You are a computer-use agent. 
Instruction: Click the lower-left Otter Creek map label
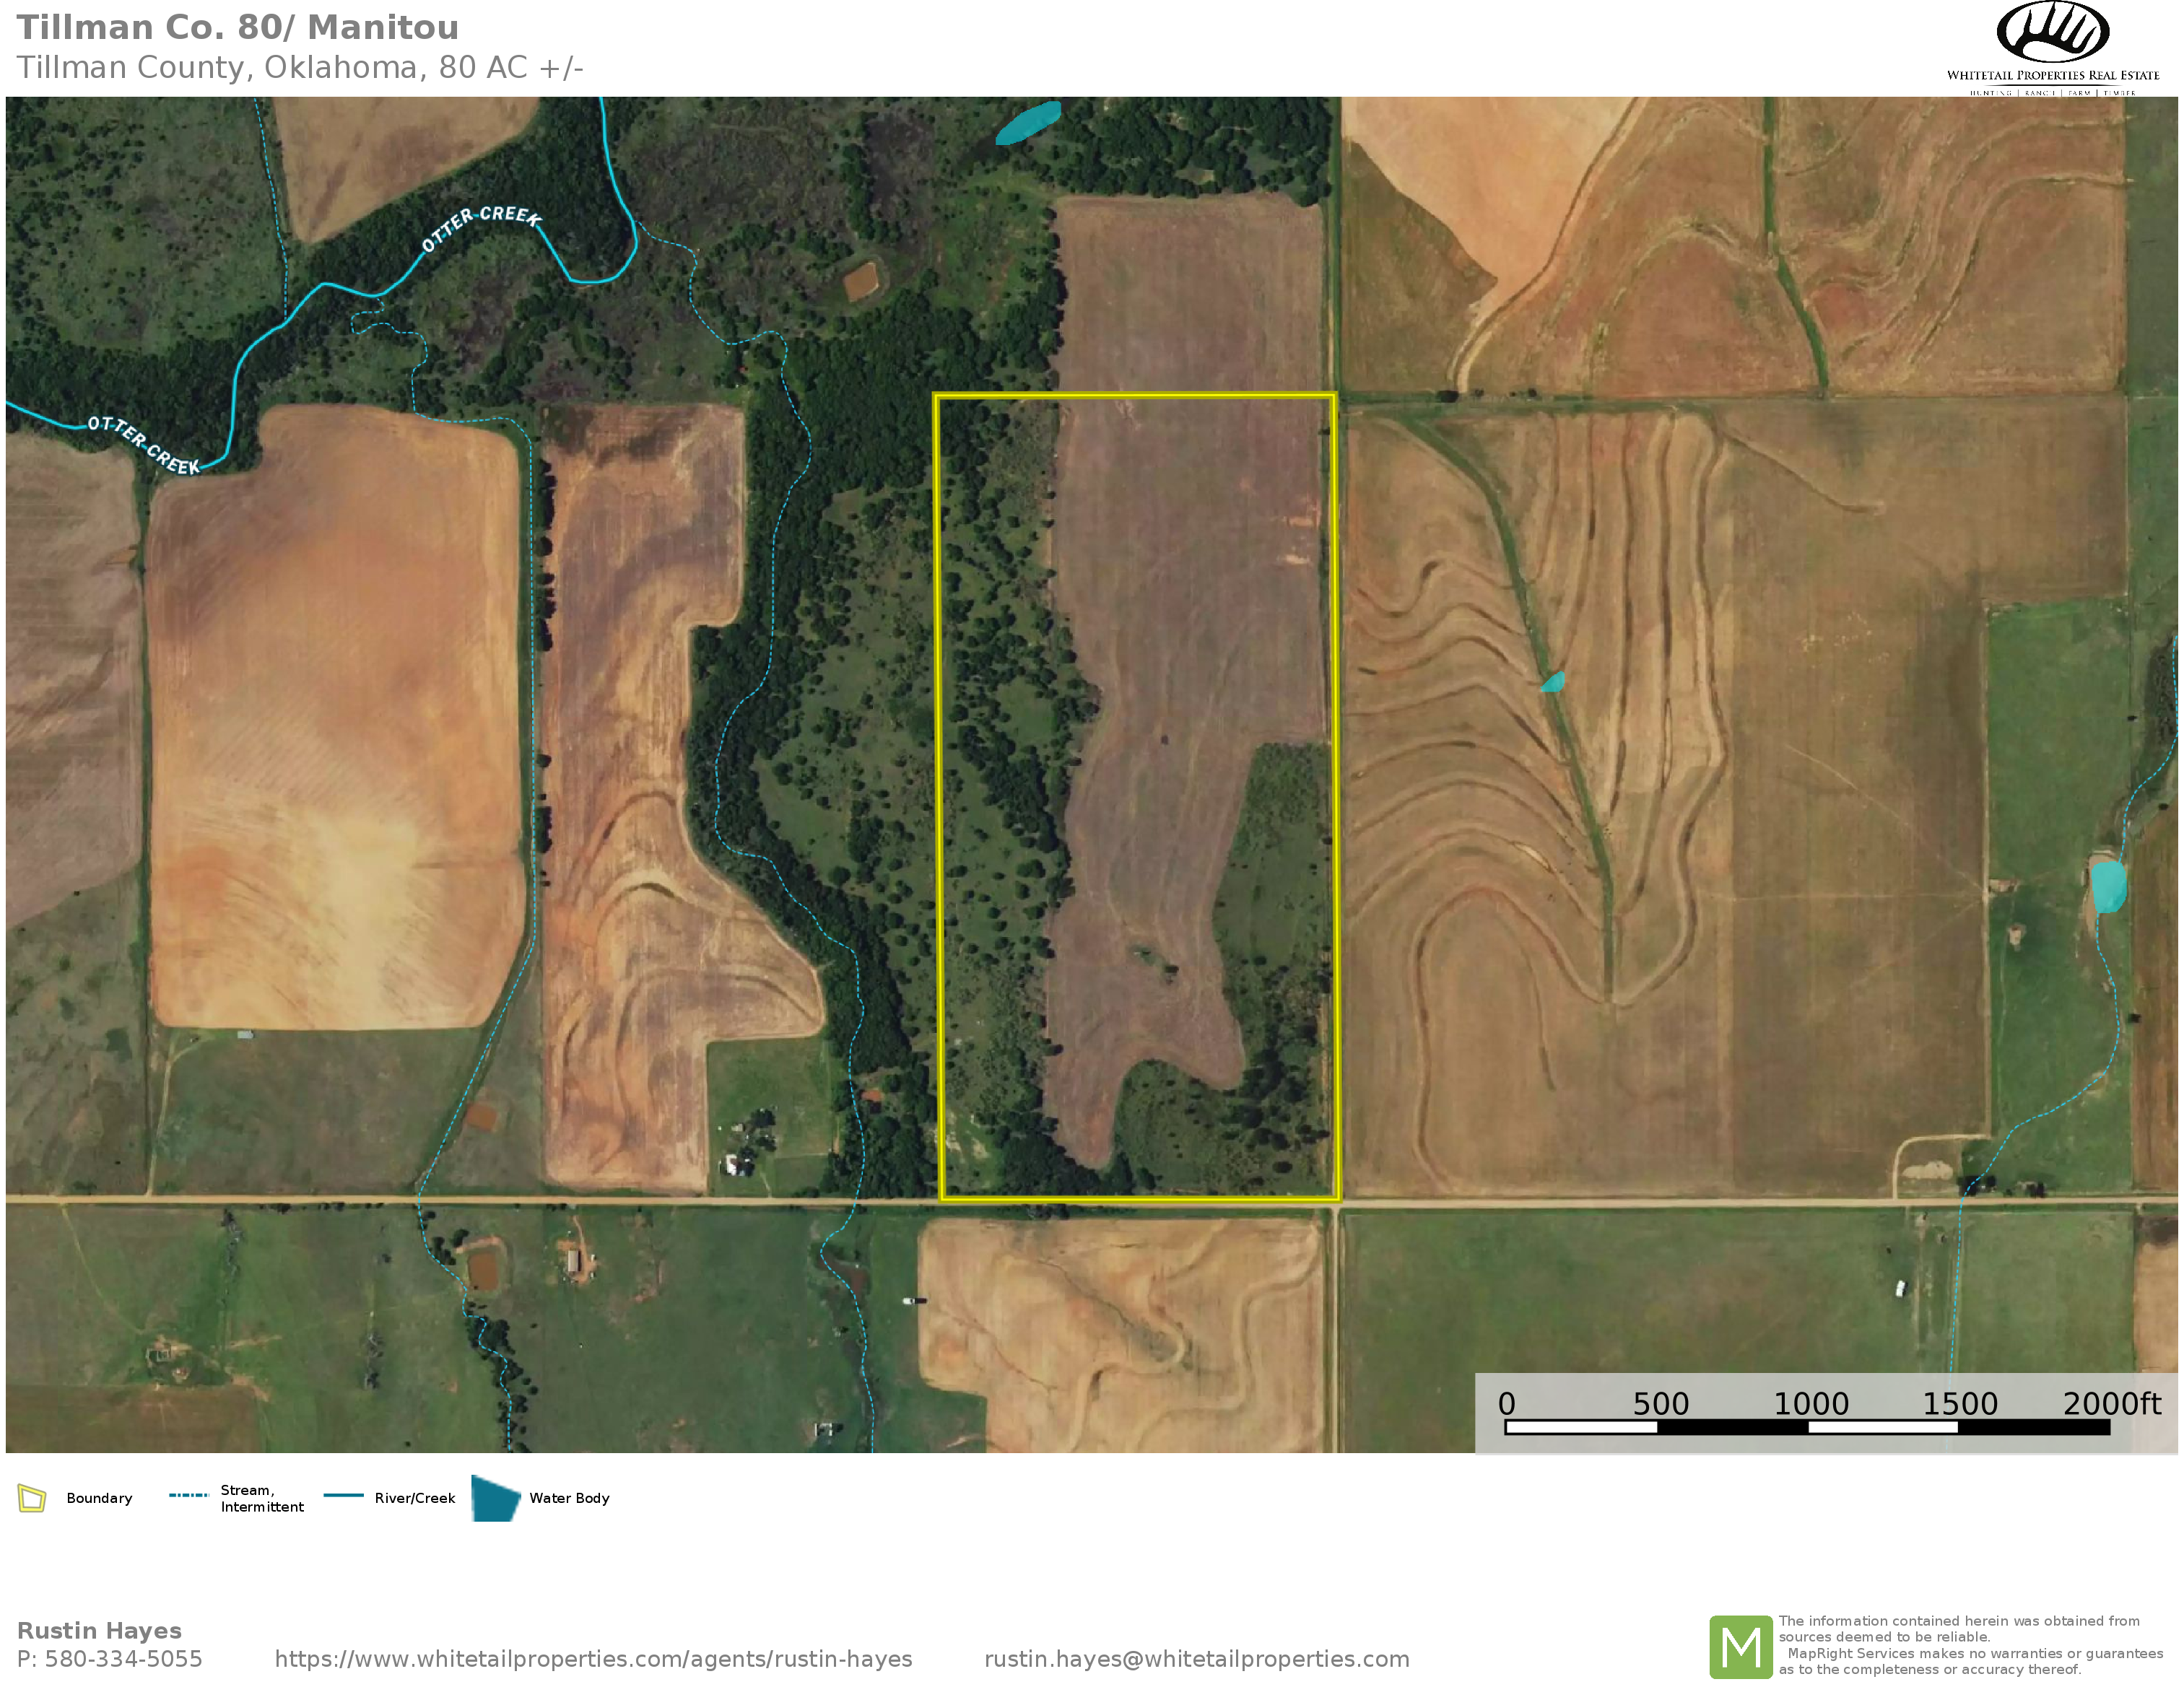click(143, 444)
